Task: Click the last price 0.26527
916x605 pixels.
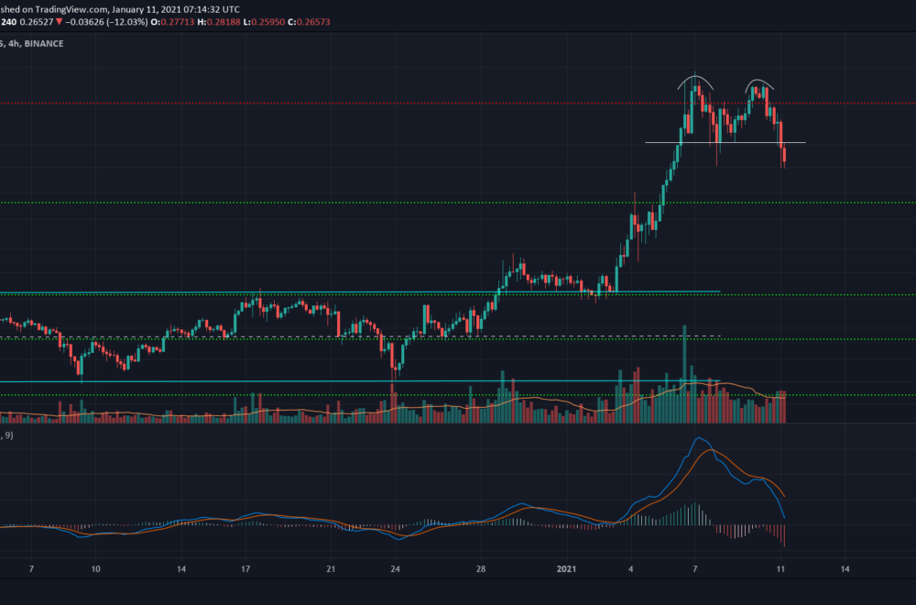Action: tap(37, 22)
